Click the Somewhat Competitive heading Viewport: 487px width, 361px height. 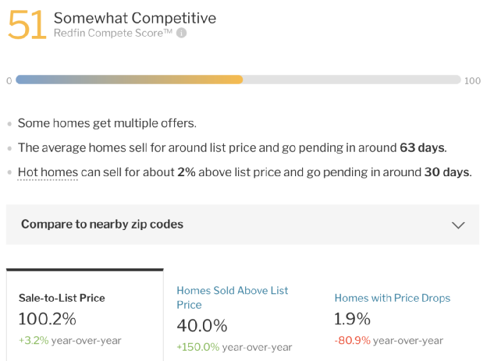click(135, 18)
